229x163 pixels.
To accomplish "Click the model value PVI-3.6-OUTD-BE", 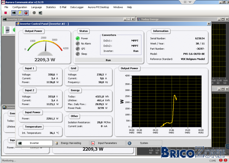I will point(194,54).
